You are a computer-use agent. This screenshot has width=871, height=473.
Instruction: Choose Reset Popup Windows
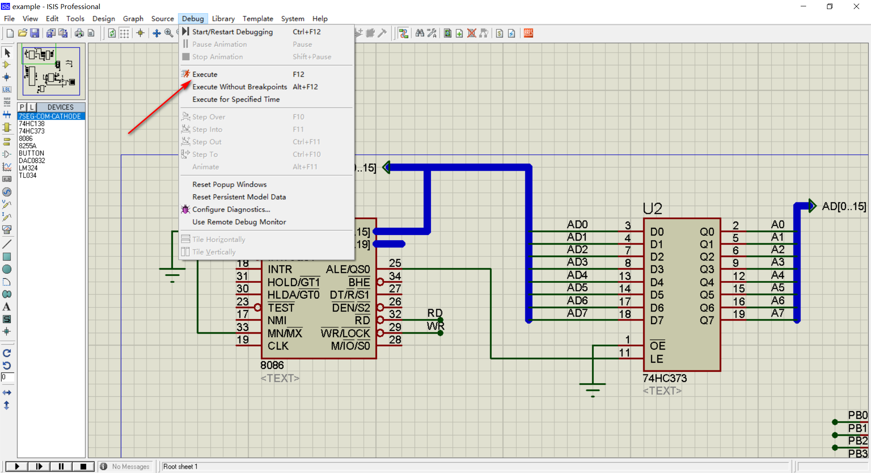pyautogui.click(x=266, y=184)
